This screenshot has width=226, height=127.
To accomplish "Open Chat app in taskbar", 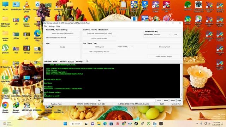I will coord(93,124).
